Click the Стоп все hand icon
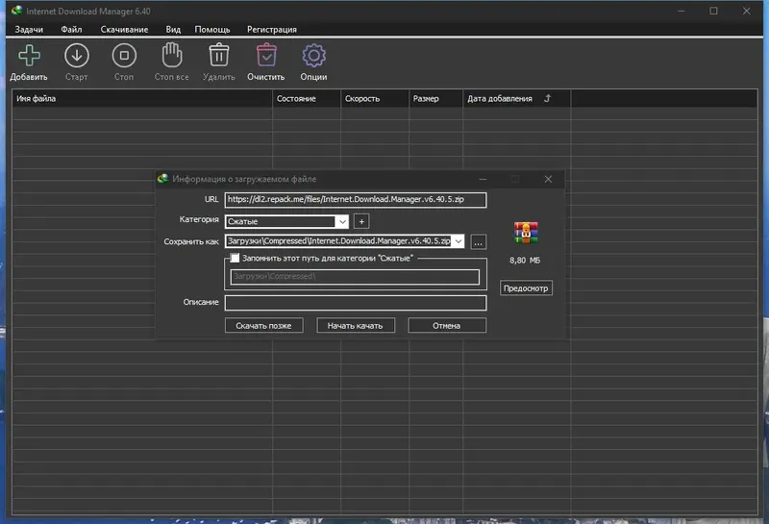The height and width of the screenshot is (524, 769). coord(172,55)
